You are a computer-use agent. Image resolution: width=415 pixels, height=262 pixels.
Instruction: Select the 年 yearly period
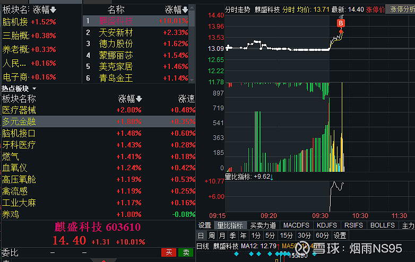(243, 235)
